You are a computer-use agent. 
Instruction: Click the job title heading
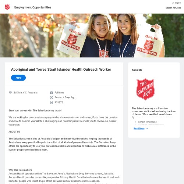point(61,70)
